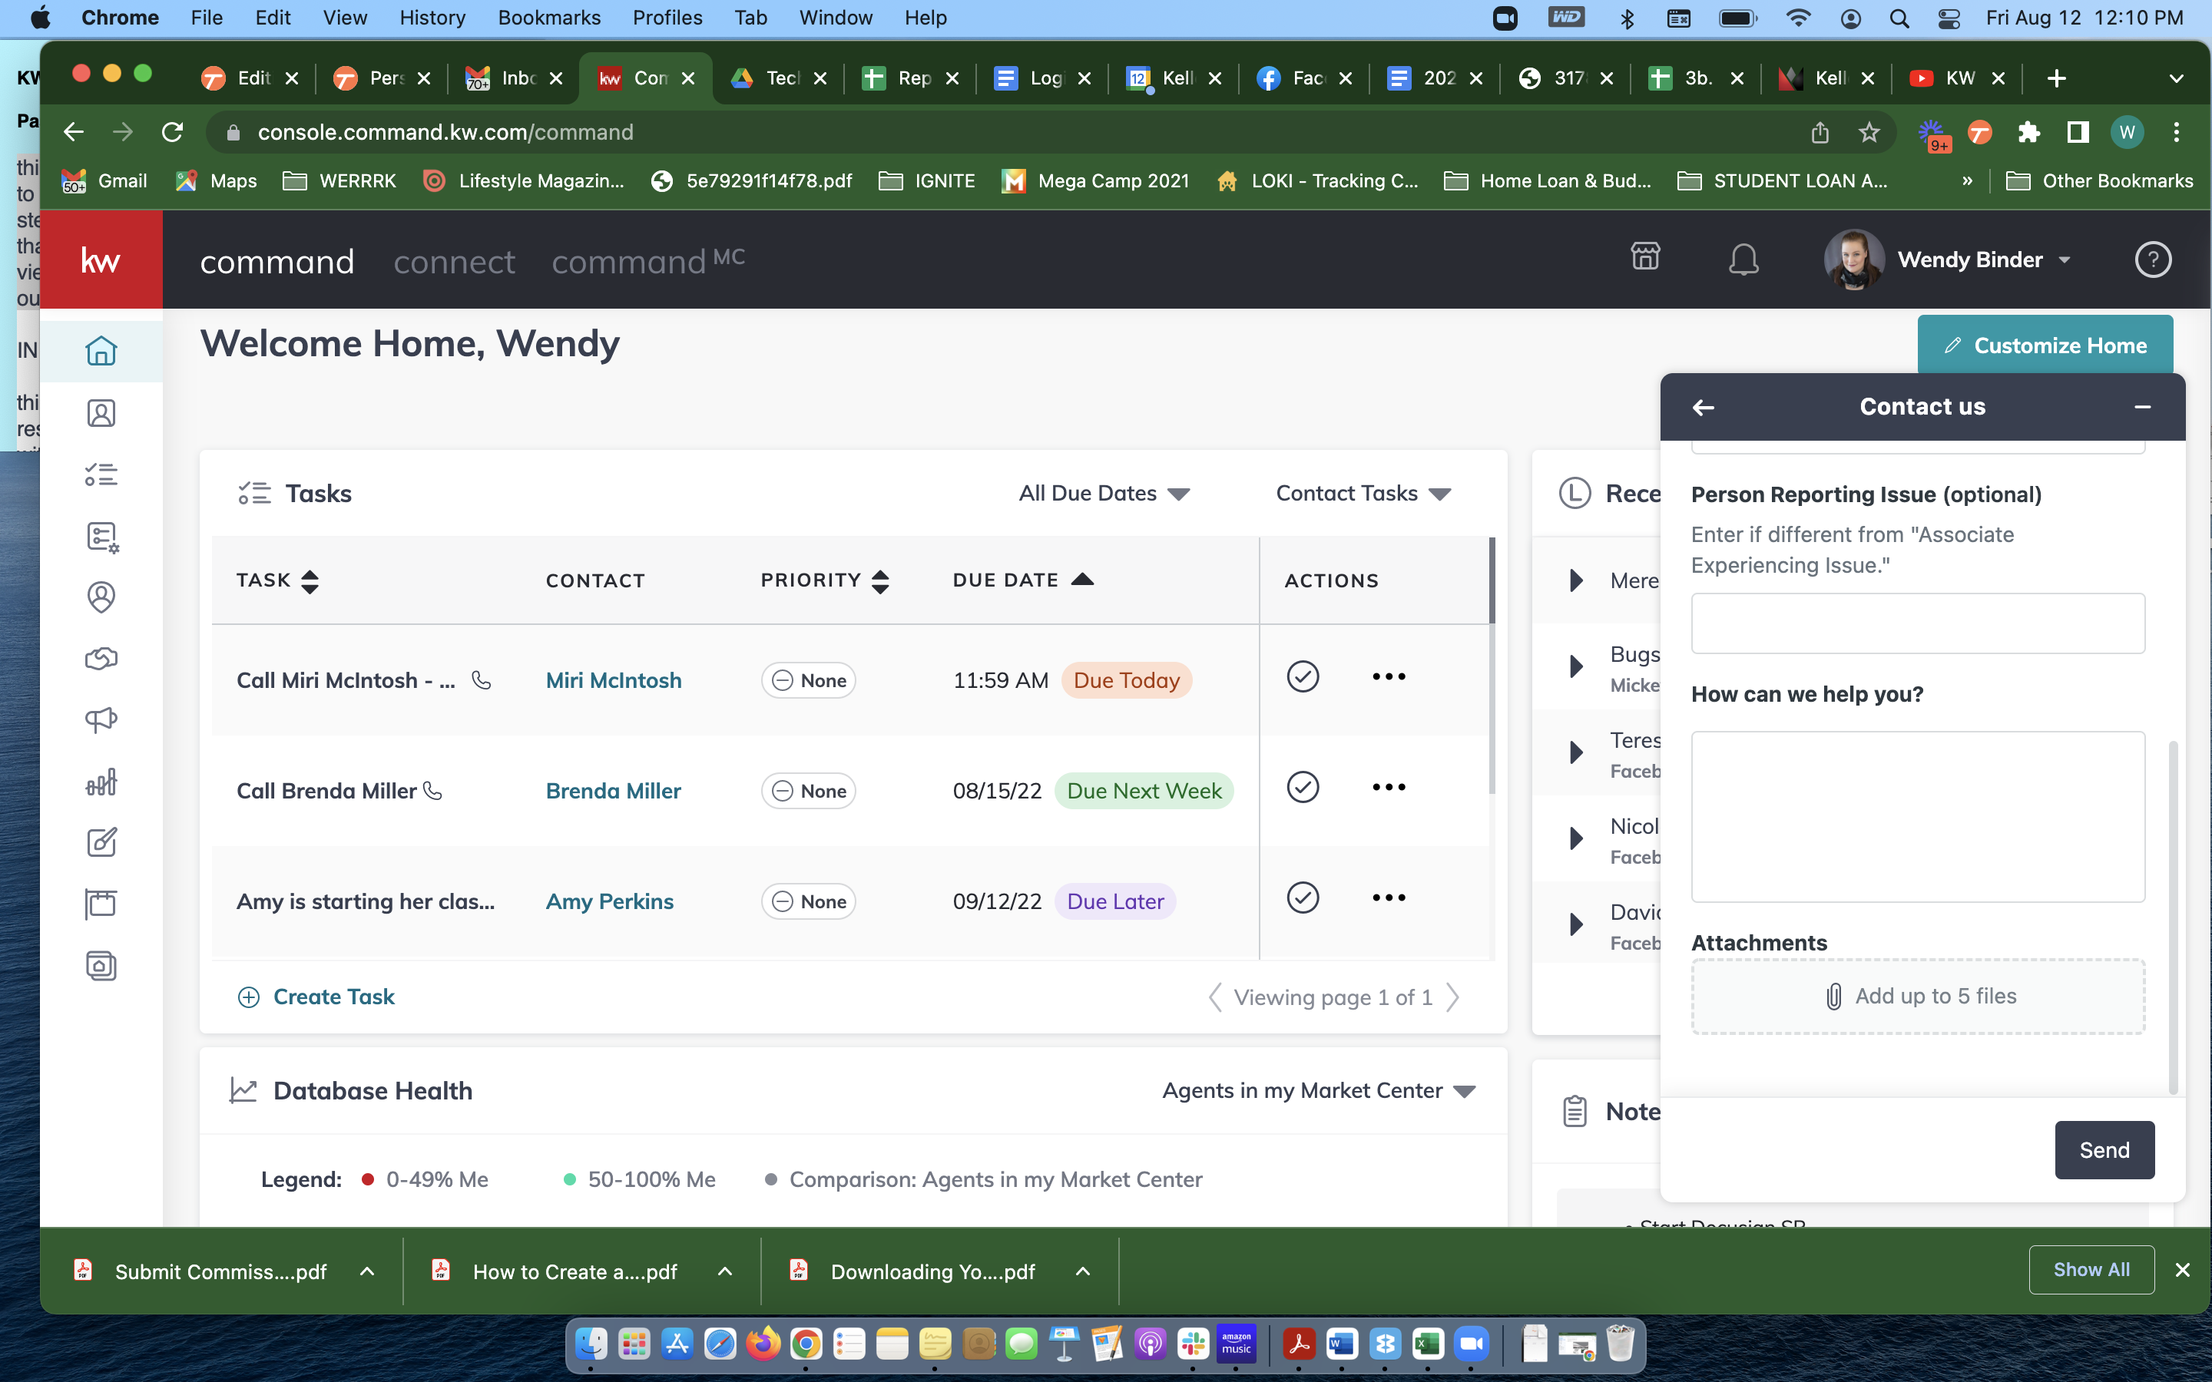Expand Agents in my Market Center dropdown
This screenshot has width=2212, height=1382.
(x=1319, y=1090)
